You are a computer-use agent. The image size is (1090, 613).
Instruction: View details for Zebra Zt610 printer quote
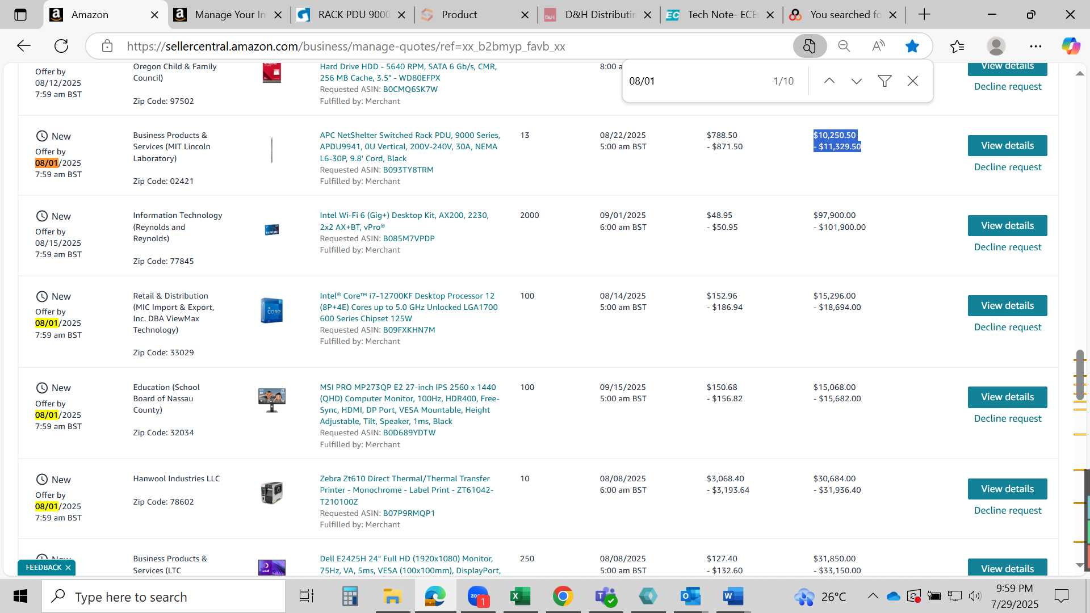1007,489
